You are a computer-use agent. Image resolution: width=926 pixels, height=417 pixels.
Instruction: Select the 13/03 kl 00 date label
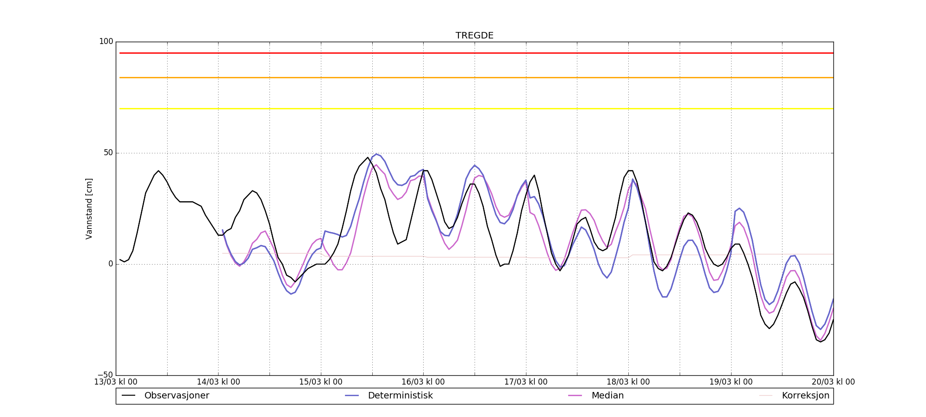click(116, 382)
